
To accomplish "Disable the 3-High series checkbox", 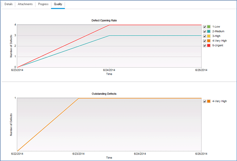I will (205, 36).
